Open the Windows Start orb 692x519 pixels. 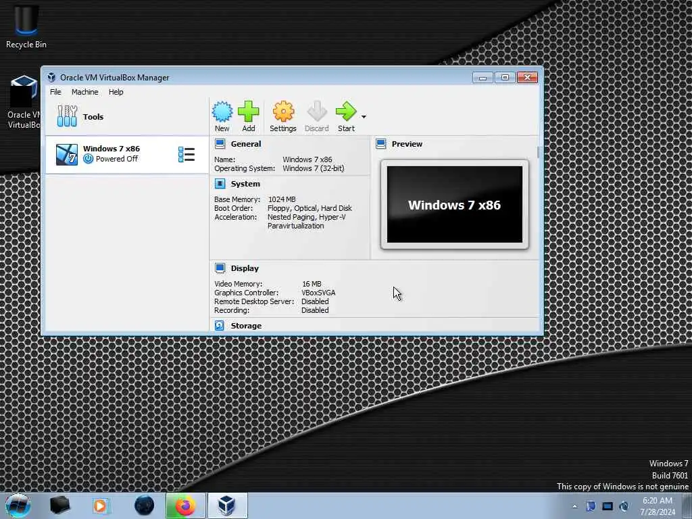click(x=18, y=505)
